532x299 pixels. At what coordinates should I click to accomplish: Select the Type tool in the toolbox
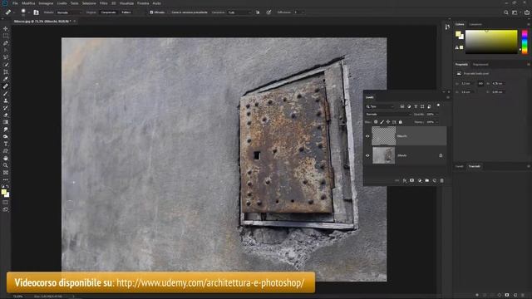[6, 144]
